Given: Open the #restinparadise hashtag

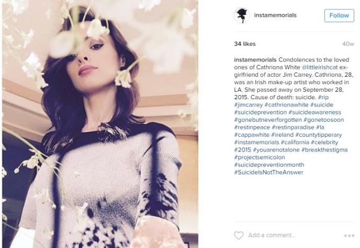Looking at the screenshot, I should point(293,127).
